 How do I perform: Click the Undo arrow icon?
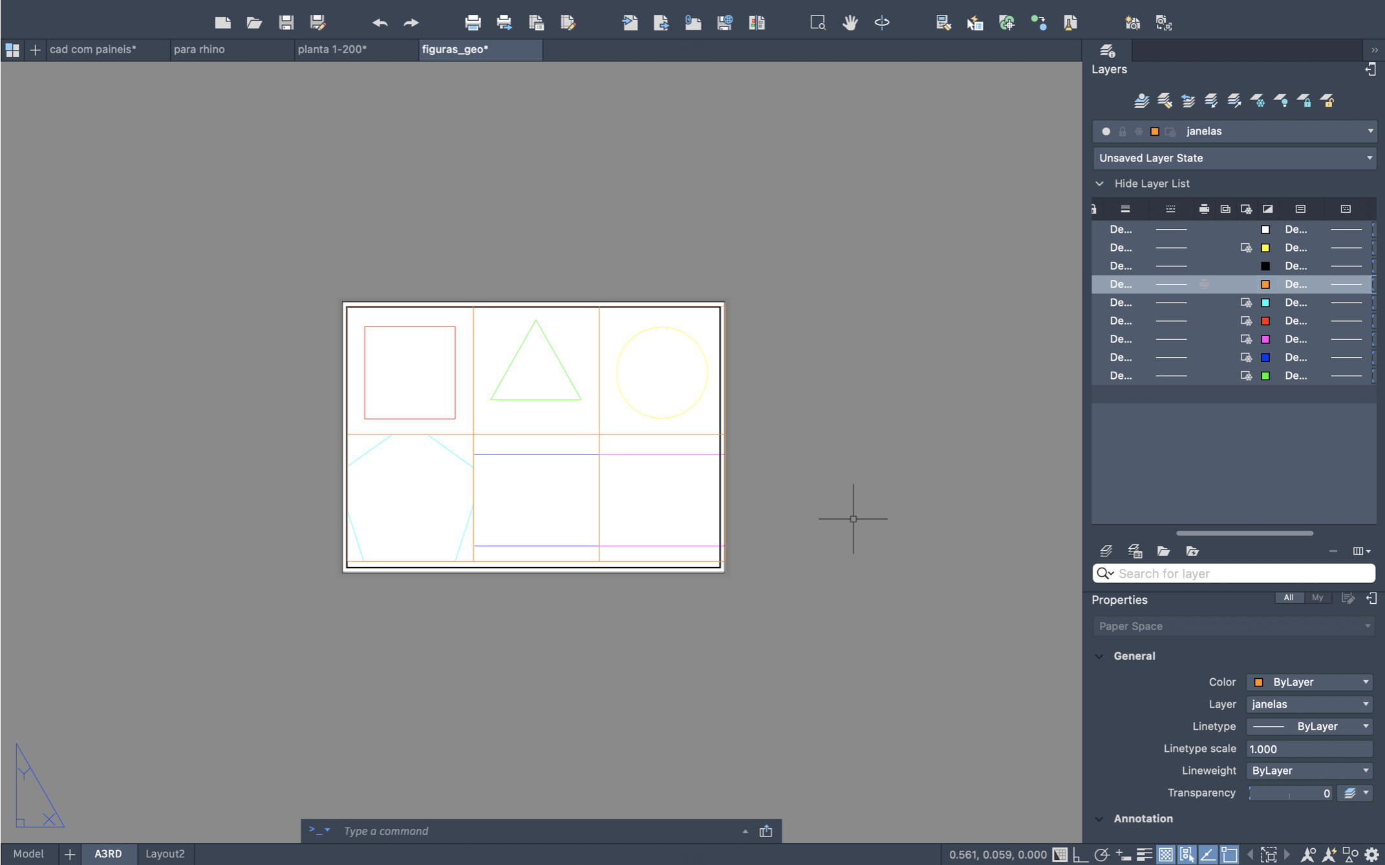(x=380, y=23)
